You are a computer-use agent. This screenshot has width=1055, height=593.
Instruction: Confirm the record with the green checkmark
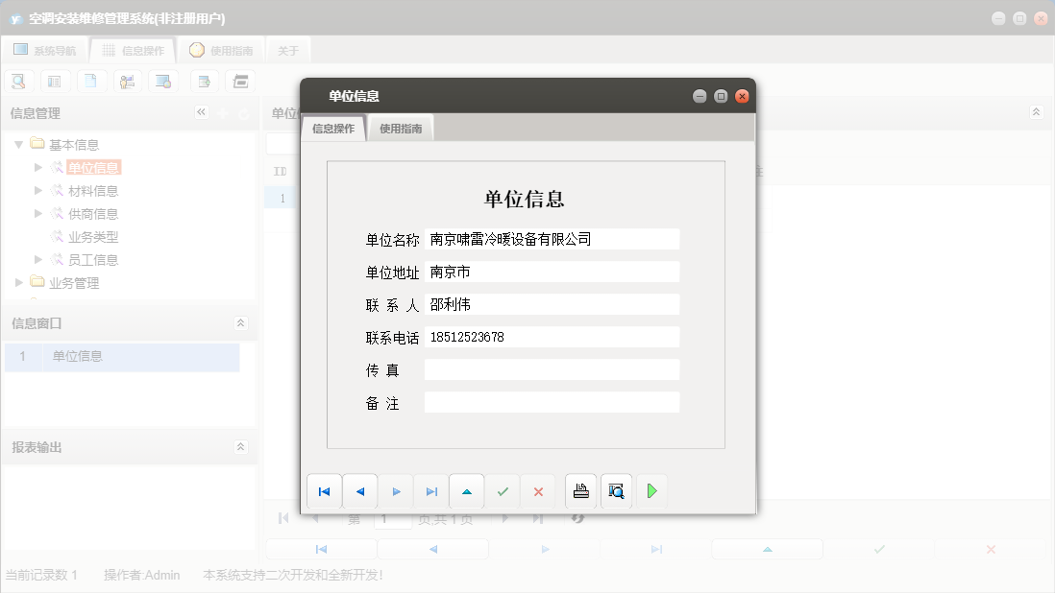[x=503, y=490]
